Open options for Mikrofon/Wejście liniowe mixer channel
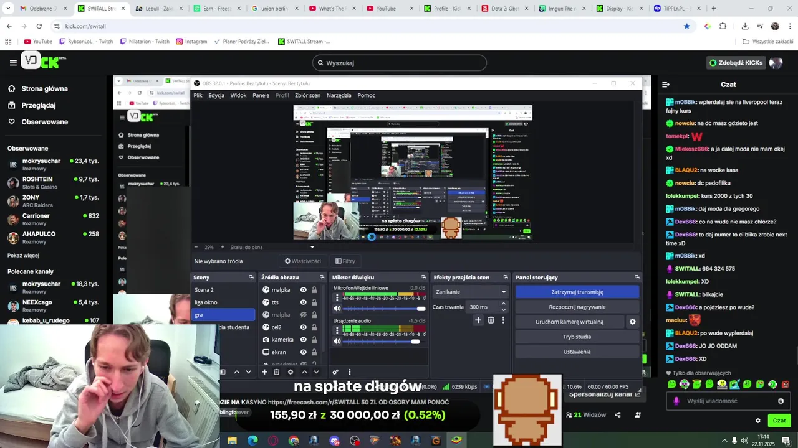Screen dimensions: 798x448 pos(337,297)
